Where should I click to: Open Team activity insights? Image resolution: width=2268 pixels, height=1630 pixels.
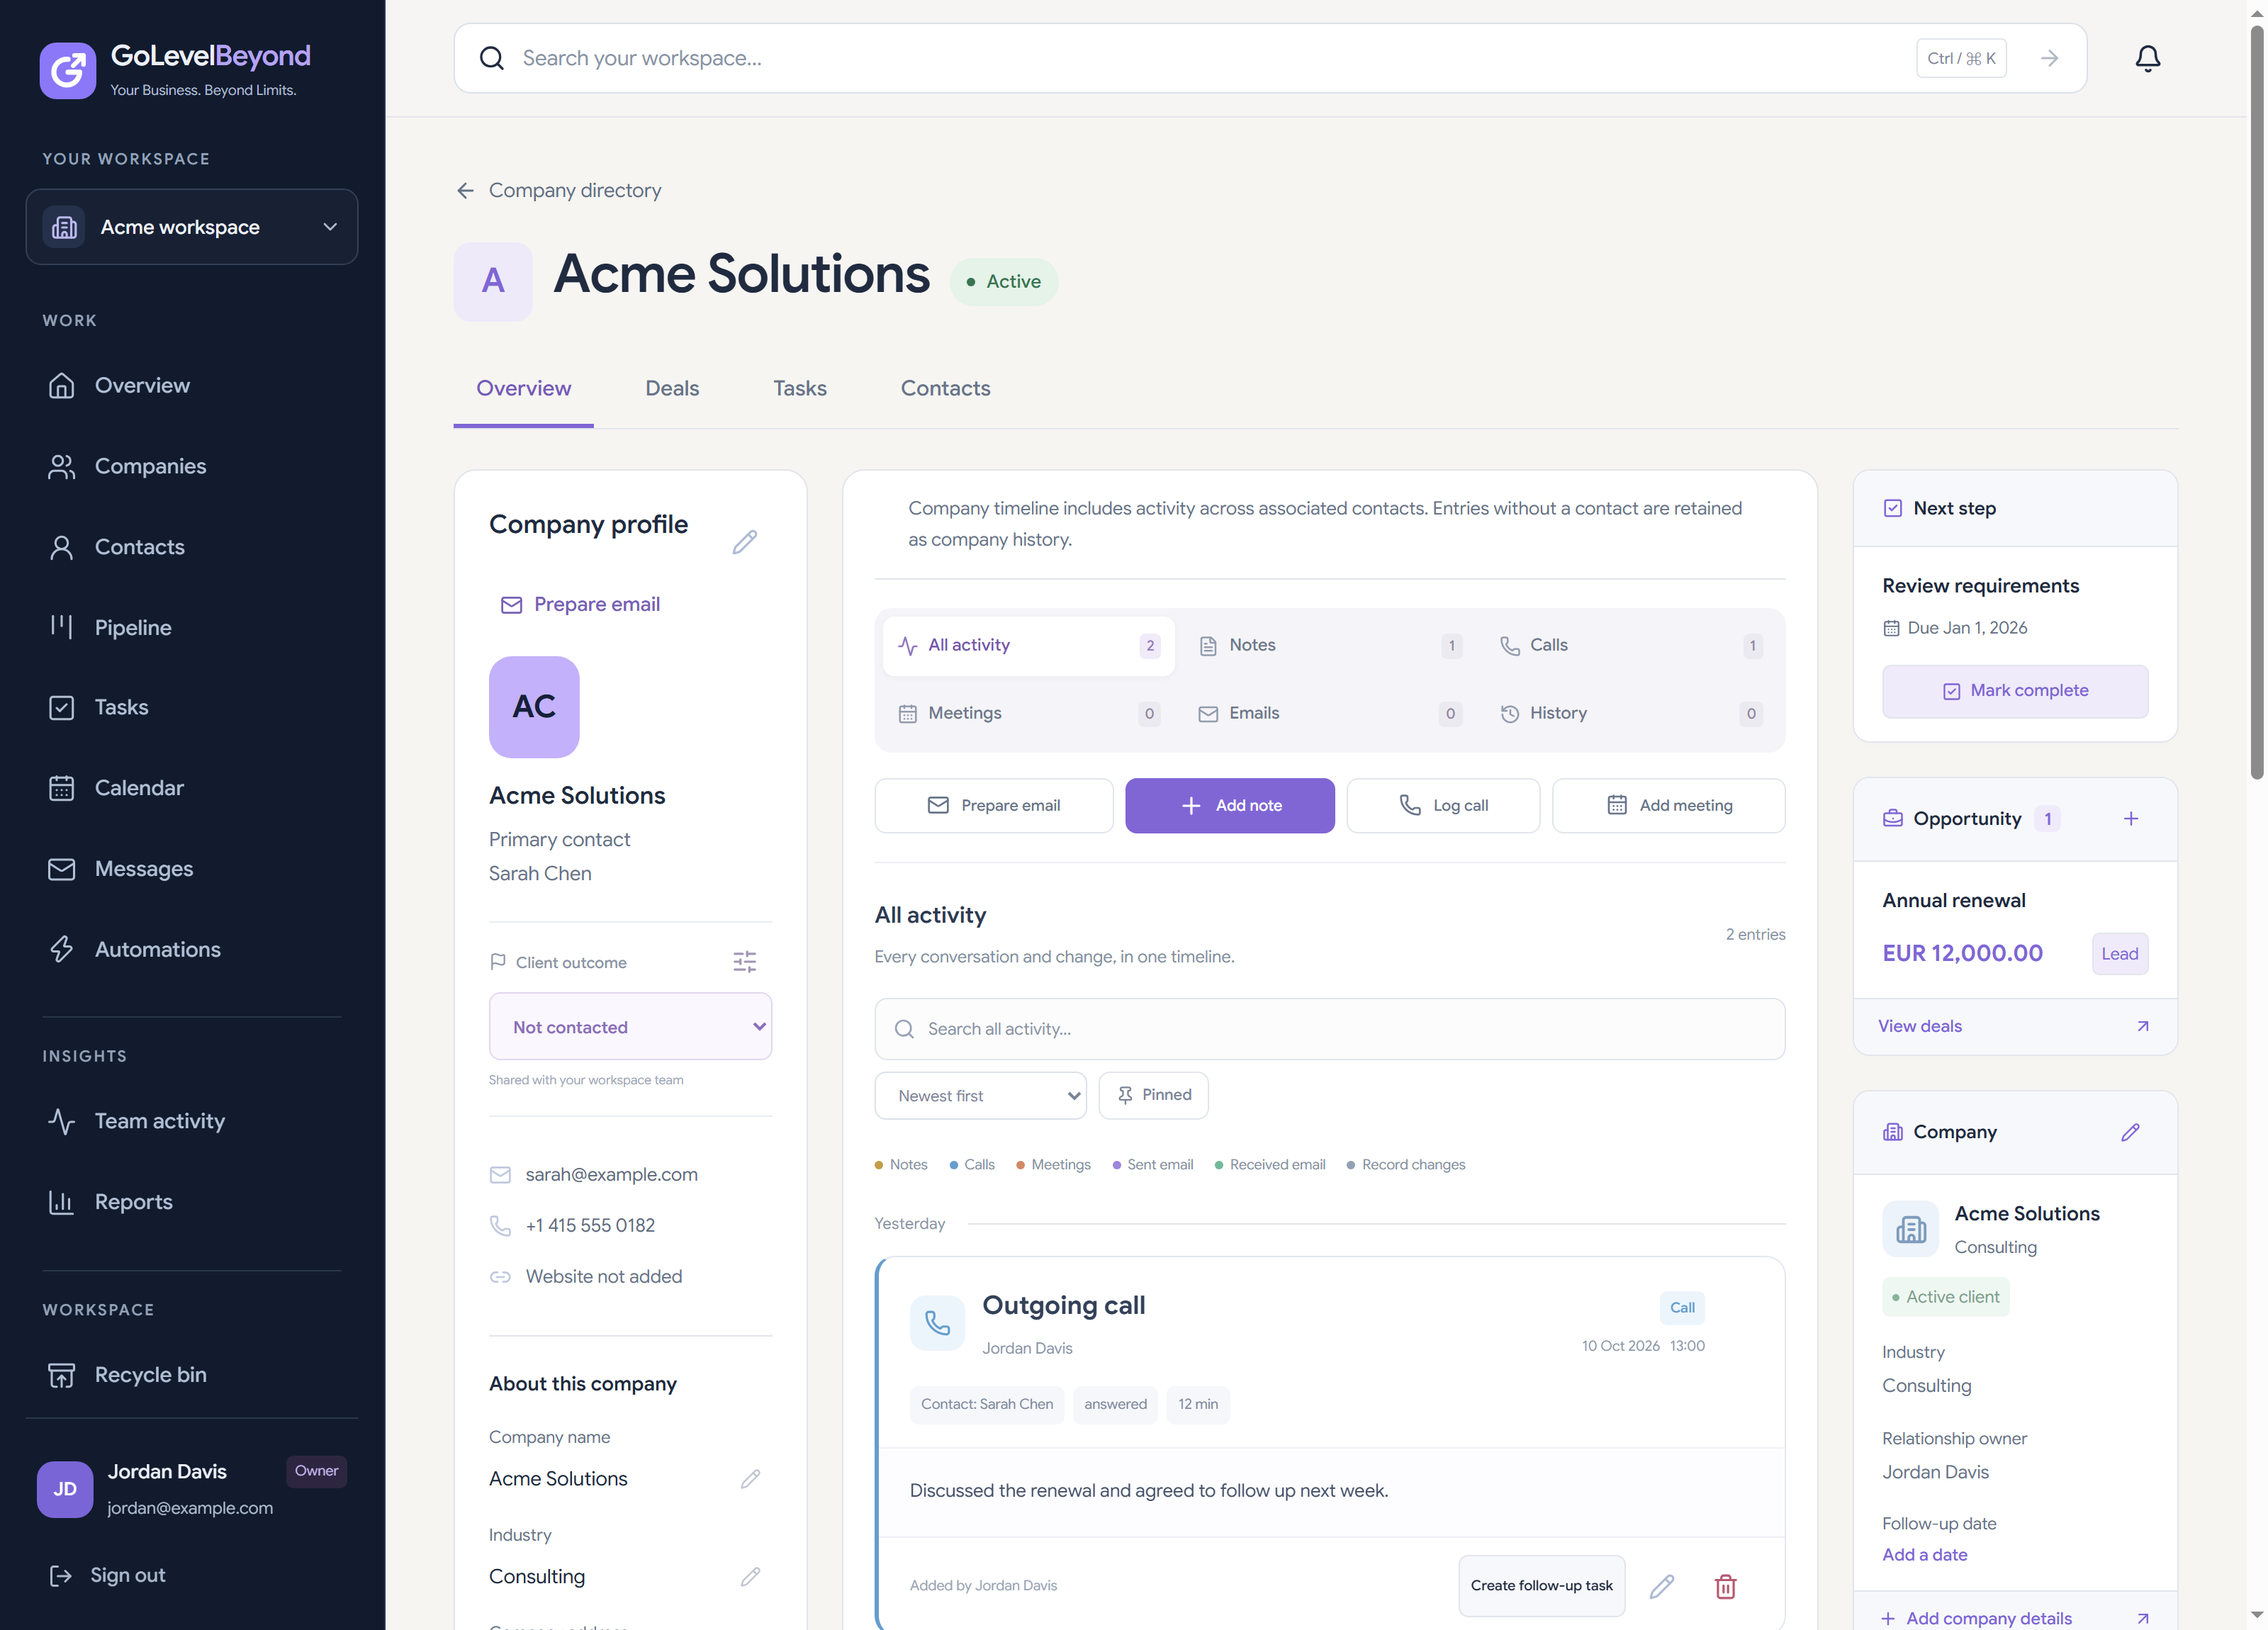pyautogui.click(x=192, y=1121)
